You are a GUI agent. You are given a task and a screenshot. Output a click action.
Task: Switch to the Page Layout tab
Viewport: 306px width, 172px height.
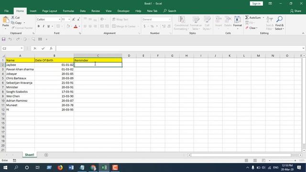[50, 11]
